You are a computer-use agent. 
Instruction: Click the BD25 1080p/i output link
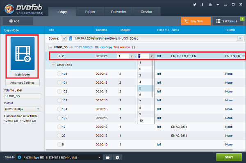coord(83,47)
